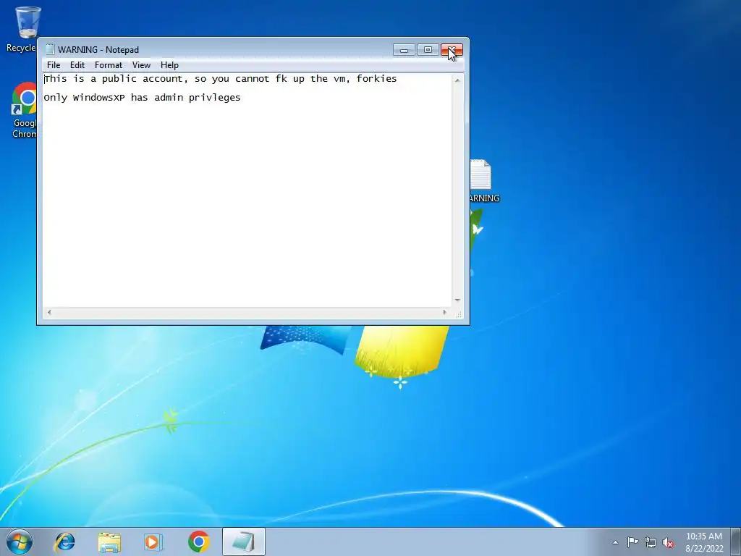Open Windows Media Player from the taskbar

[x=153, y=542]
